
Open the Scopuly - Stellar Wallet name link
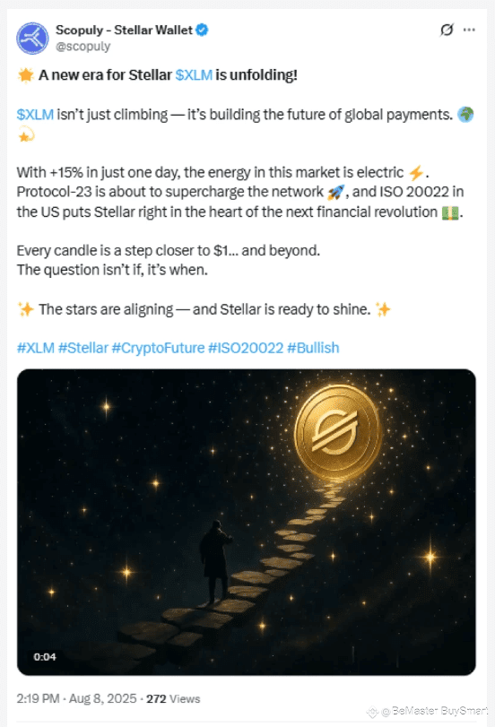coord(124,30)
